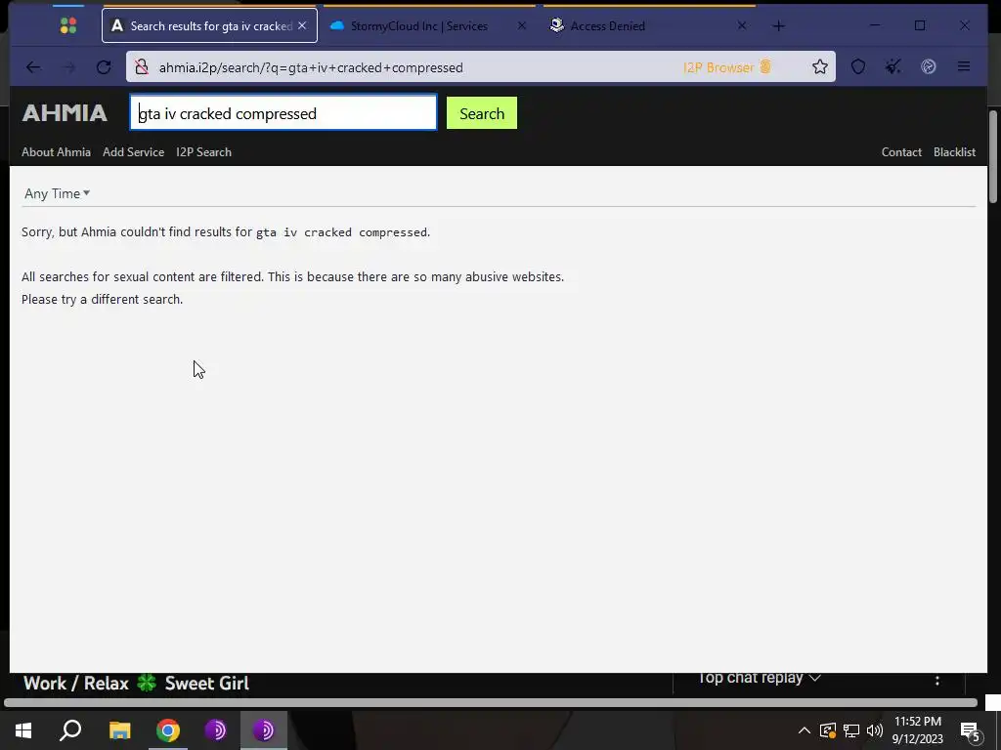Open File Explorer from taskbar
Image resolution: width=1001 pixels, height=750 pixels.
click(x=119, y=730)
